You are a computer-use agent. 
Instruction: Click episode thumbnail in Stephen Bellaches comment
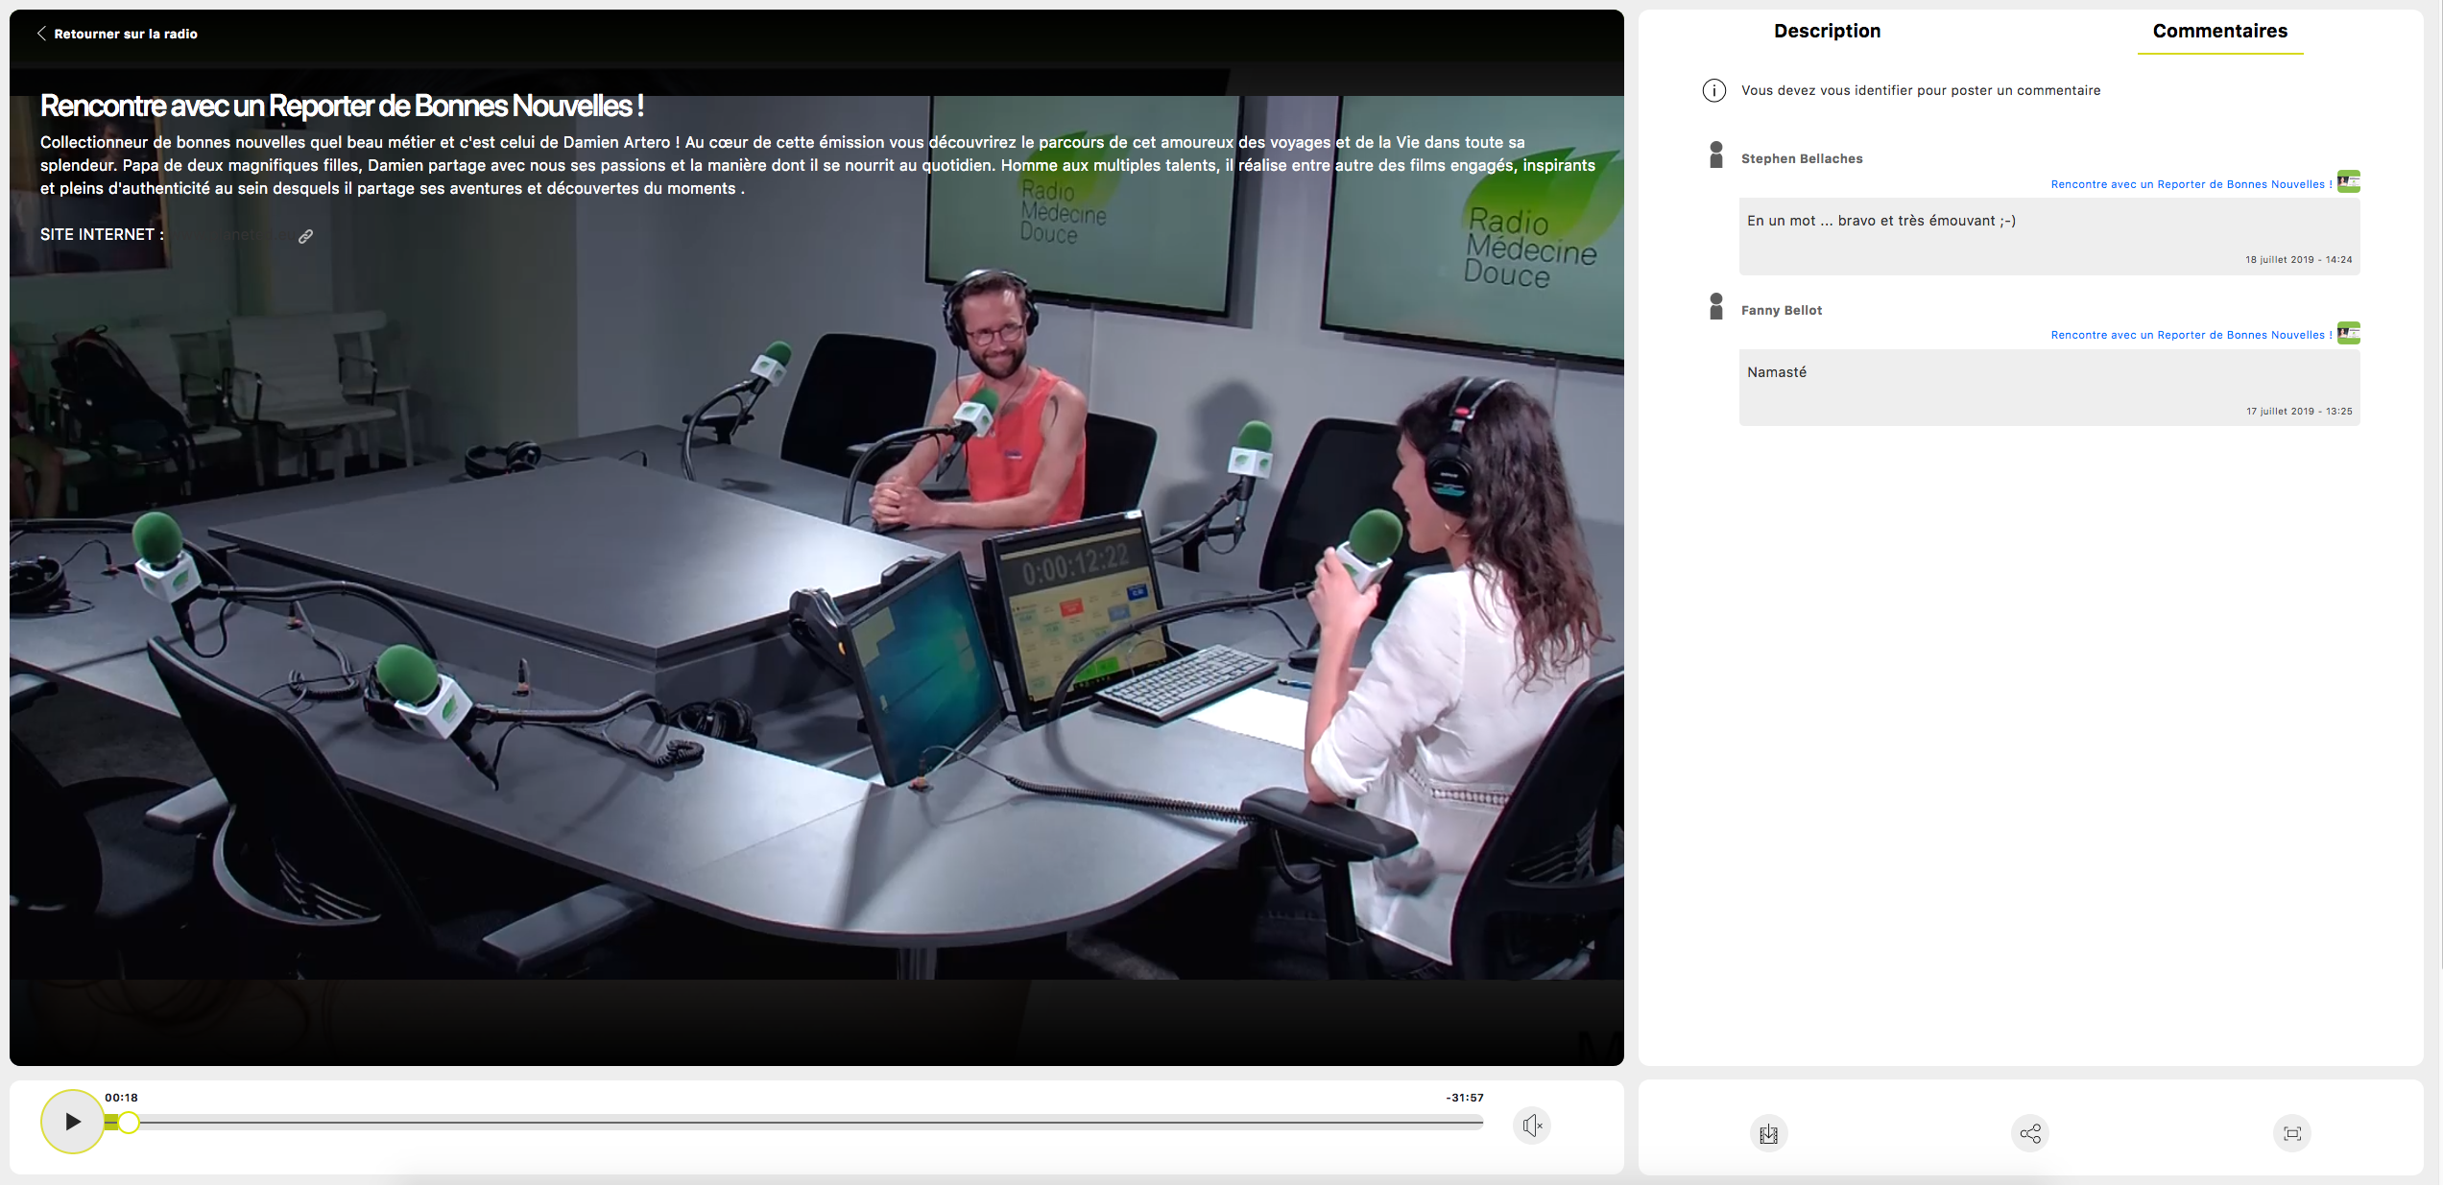coord(2349,181)
